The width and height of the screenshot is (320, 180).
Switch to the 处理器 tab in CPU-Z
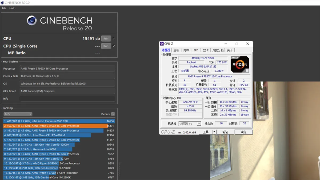click(166, 50)
